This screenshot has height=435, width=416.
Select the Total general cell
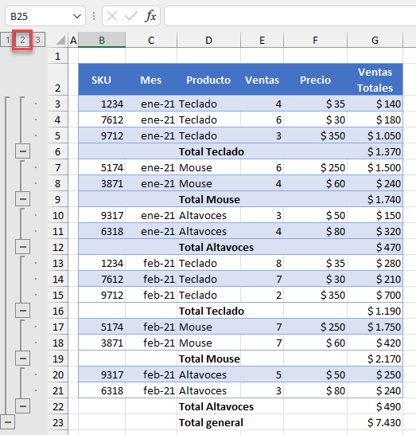point(208,422)
